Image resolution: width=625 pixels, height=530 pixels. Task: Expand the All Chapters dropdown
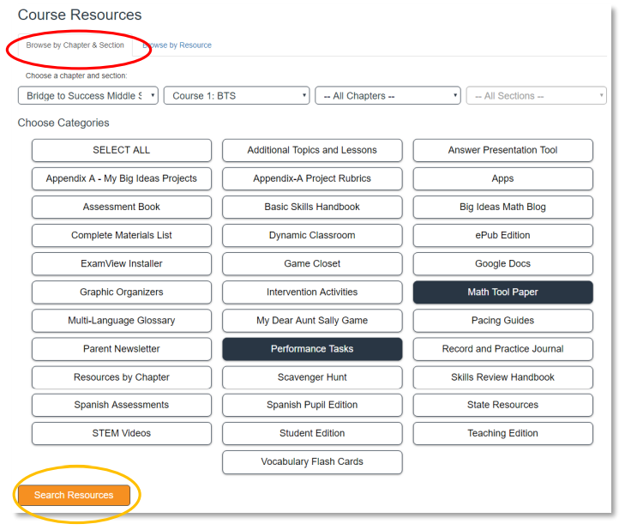pyautogui.click(x=388, y=96)
